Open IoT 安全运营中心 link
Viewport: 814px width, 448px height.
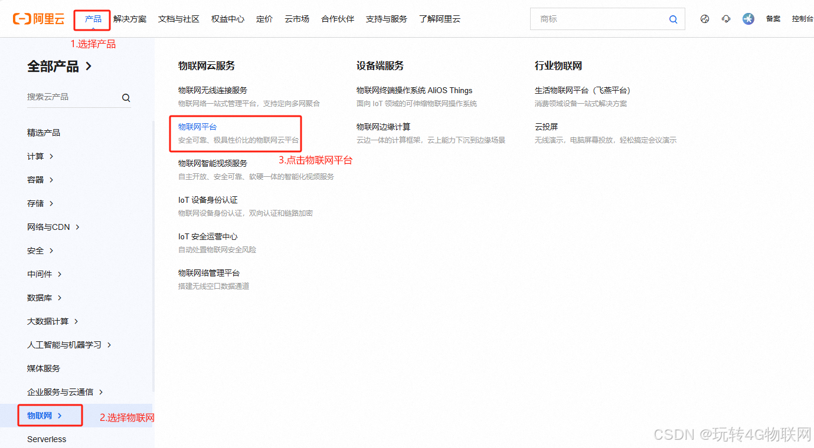(208, 236)
